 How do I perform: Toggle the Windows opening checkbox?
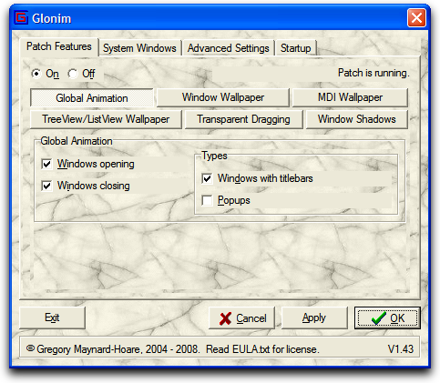46,165
